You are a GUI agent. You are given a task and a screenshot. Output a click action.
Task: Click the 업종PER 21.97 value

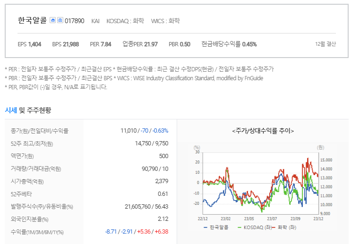click(140, 44)
